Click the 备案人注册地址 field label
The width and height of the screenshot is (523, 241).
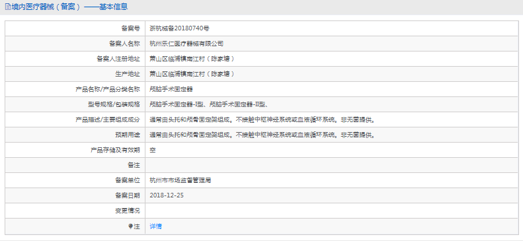click(118, 59)
